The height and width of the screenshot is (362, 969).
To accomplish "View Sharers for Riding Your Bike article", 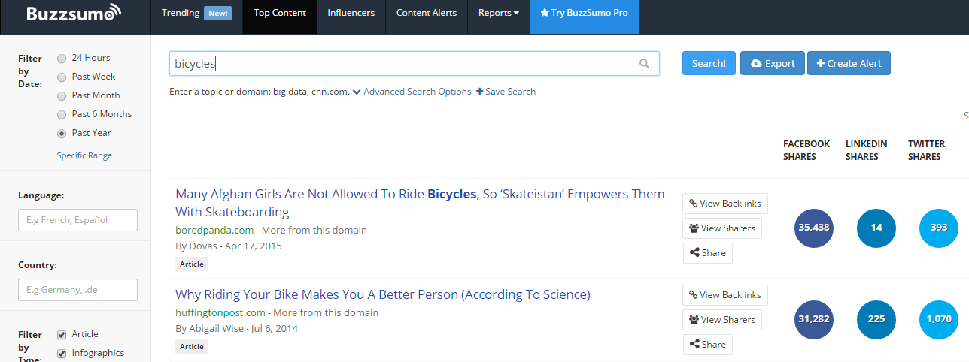I will (x=722, y=320).
